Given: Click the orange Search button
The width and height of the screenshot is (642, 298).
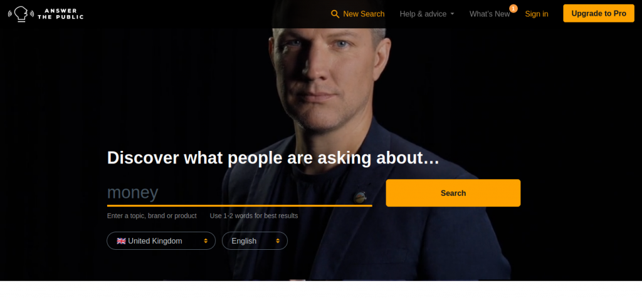Looking at the screenshot, I should pos(453,193).
